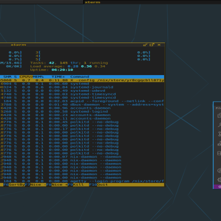Select polkitd row with time 0:00.17
The image size is (221, 221).
[82, 129]
